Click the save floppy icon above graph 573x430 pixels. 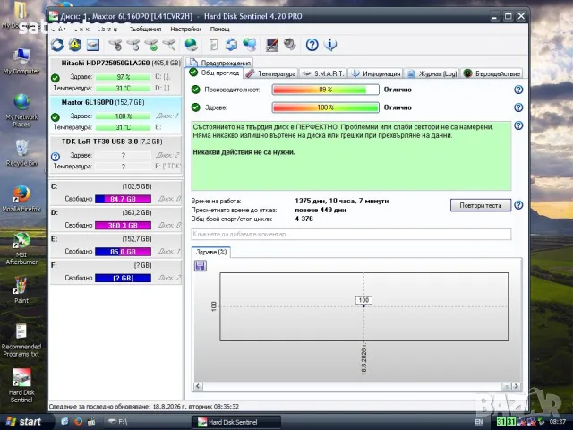(x=201, y=265)
